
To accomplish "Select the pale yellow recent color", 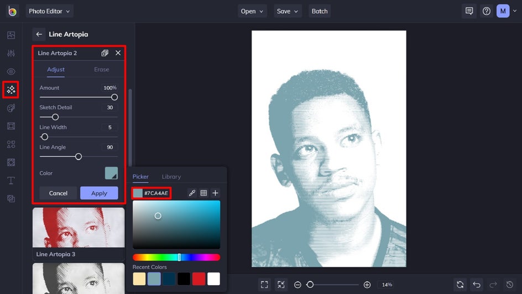I will (x=139, y=279).
